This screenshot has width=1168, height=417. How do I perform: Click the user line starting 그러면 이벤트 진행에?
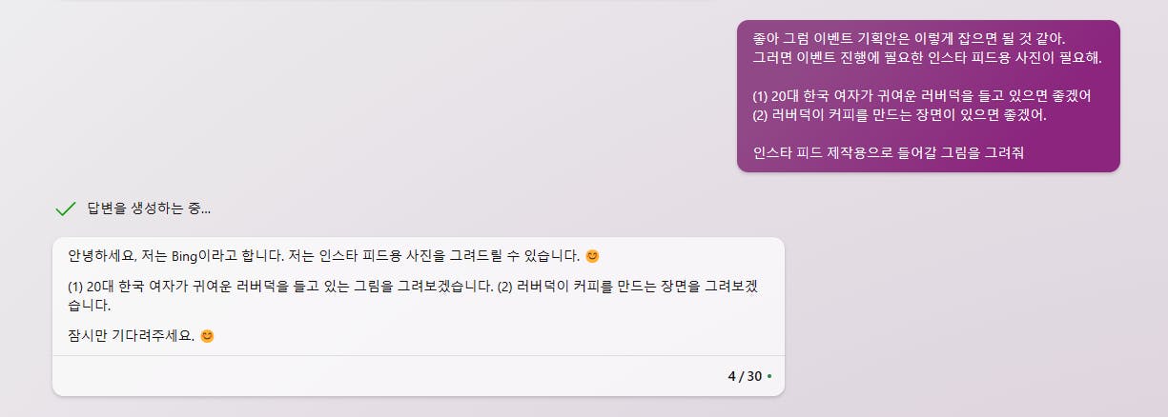pos(927,57)
